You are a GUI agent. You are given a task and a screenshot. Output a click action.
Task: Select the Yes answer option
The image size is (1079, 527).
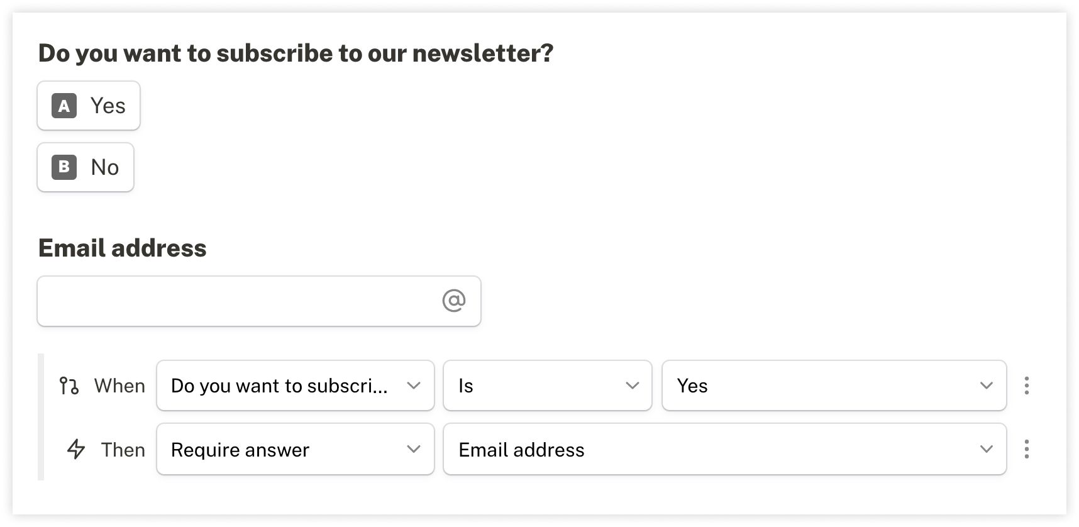point(89,106)
